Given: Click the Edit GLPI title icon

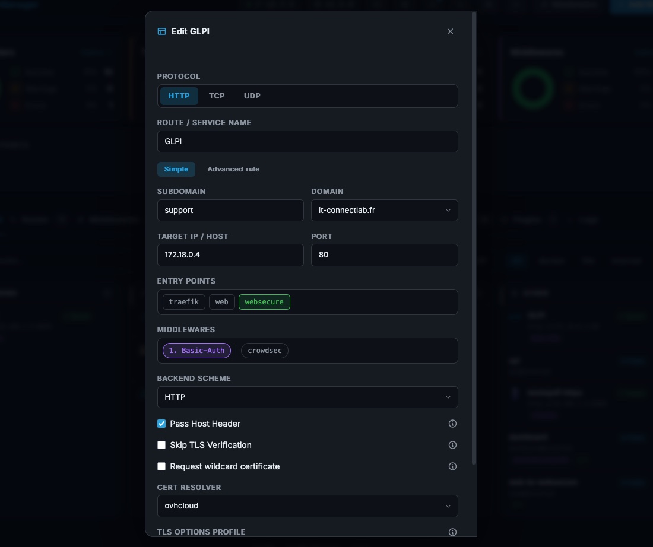Looking at the screenshot, I should pos(161,31).
